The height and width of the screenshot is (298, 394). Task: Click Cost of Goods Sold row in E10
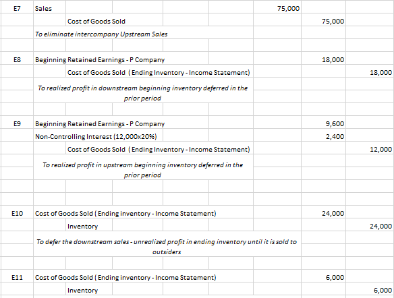[125, 214]
